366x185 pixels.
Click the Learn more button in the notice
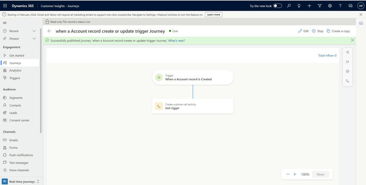(x=214, y=15)
